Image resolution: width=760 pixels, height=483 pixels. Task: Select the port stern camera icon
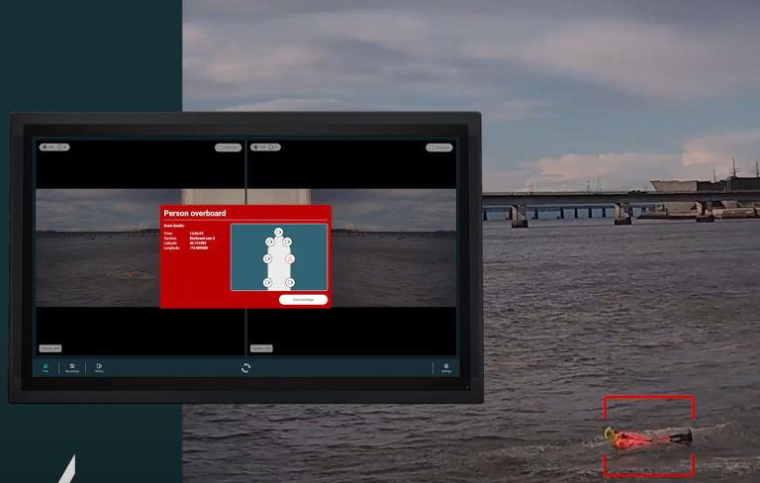pyautogui.click(x=267, y=282)
